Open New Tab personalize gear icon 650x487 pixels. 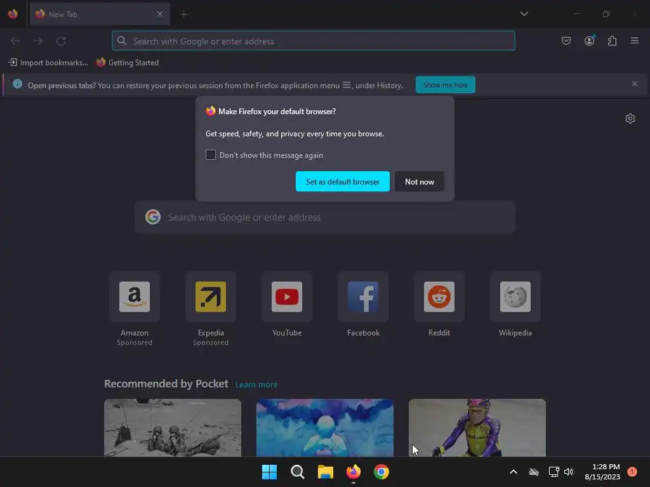click(630, 119)
